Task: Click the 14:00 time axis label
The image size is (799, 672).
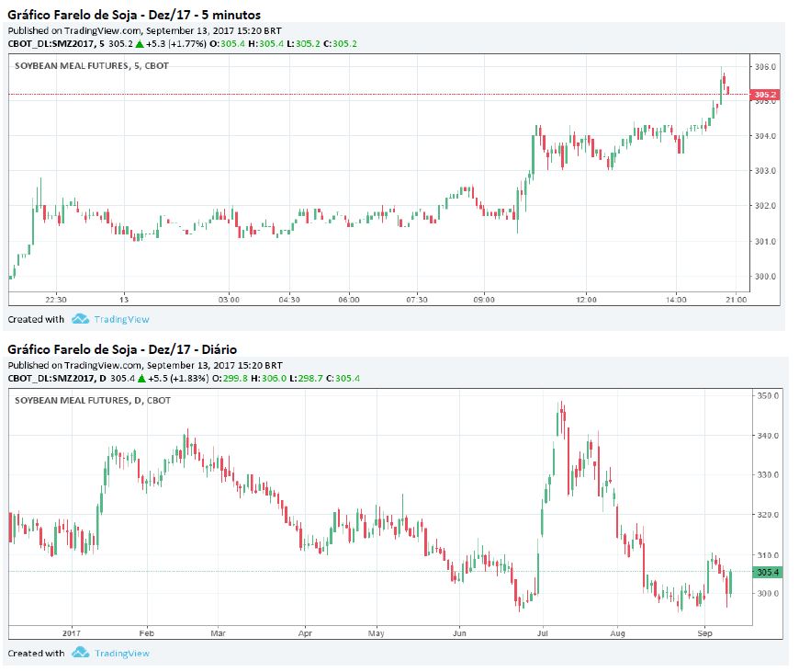Action: tap(676, 299)
